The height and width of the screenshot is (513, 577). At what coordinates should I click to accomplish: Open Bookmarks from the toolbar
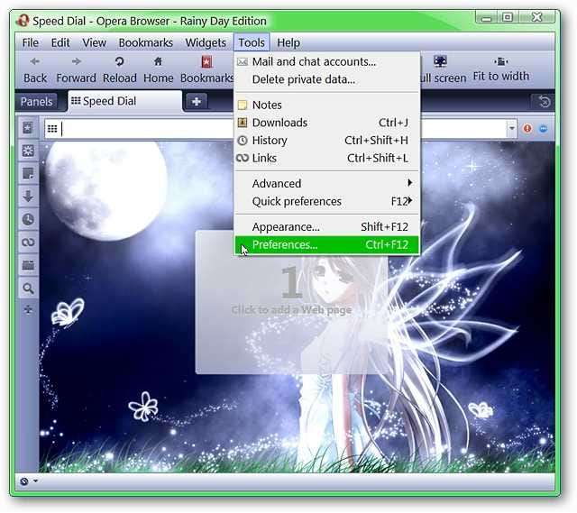(206, 69)
